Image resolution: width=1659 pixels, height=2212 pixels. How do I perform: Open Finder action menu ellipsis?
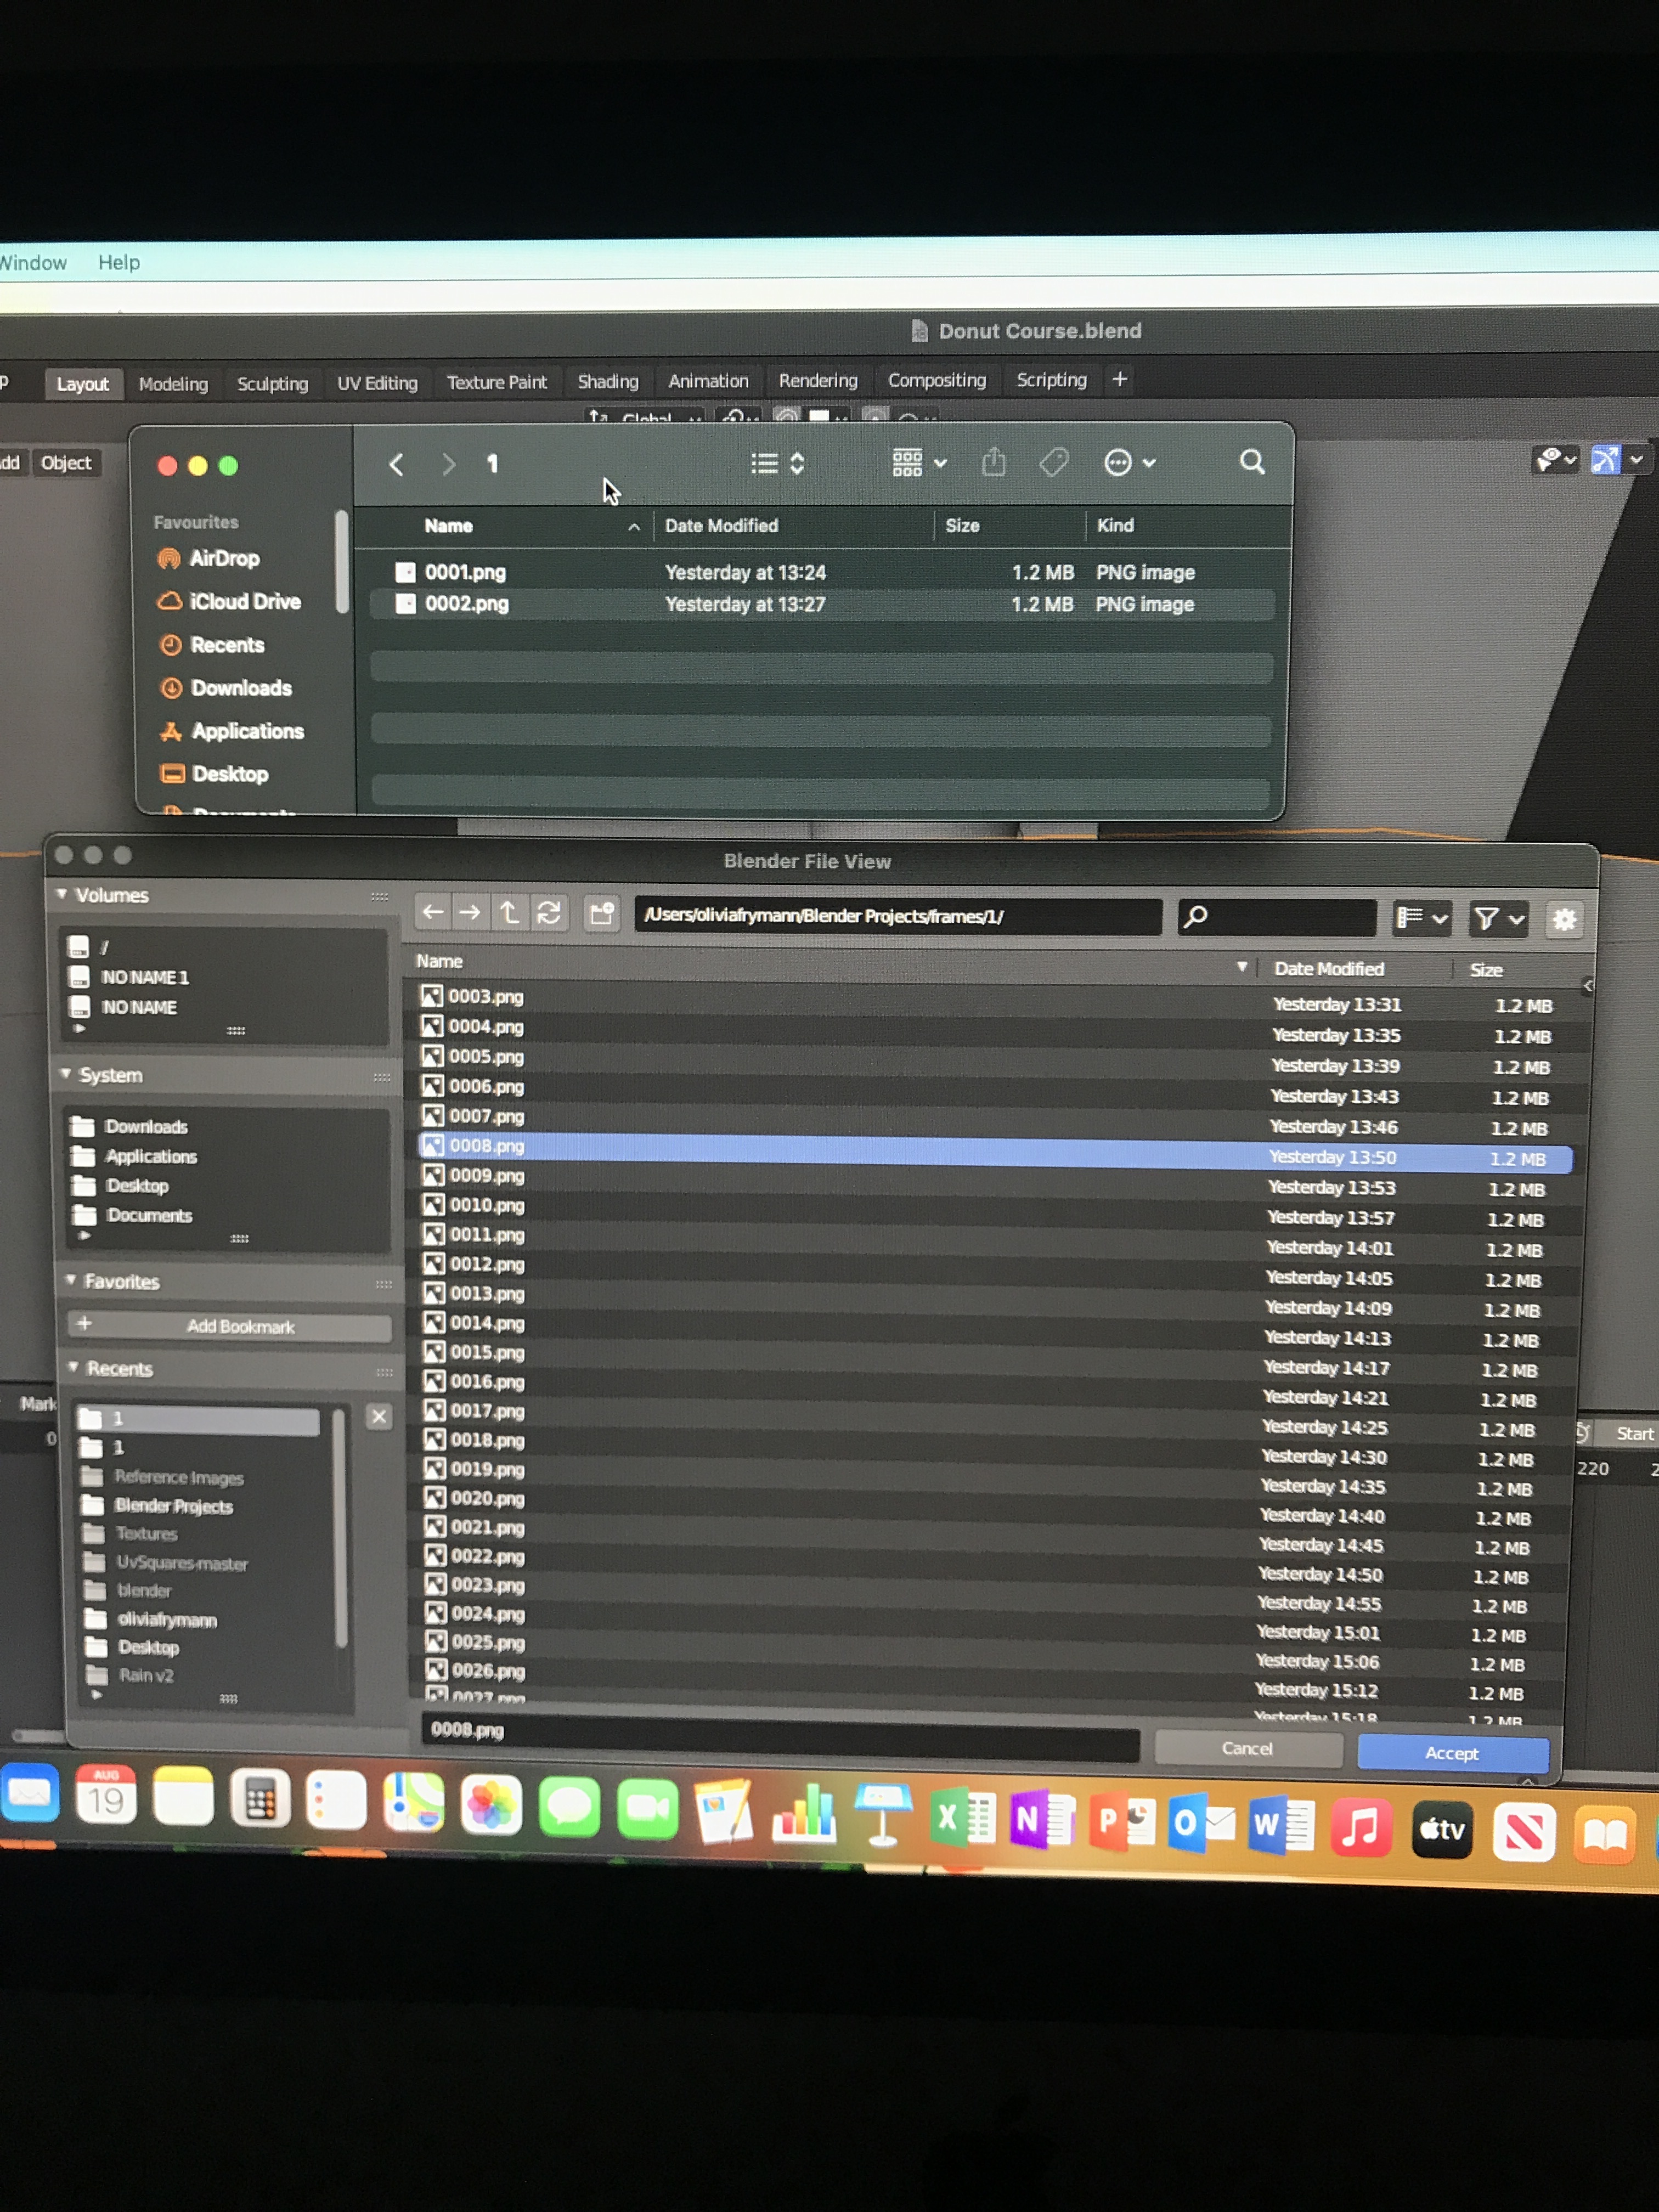coord(1130,462)
